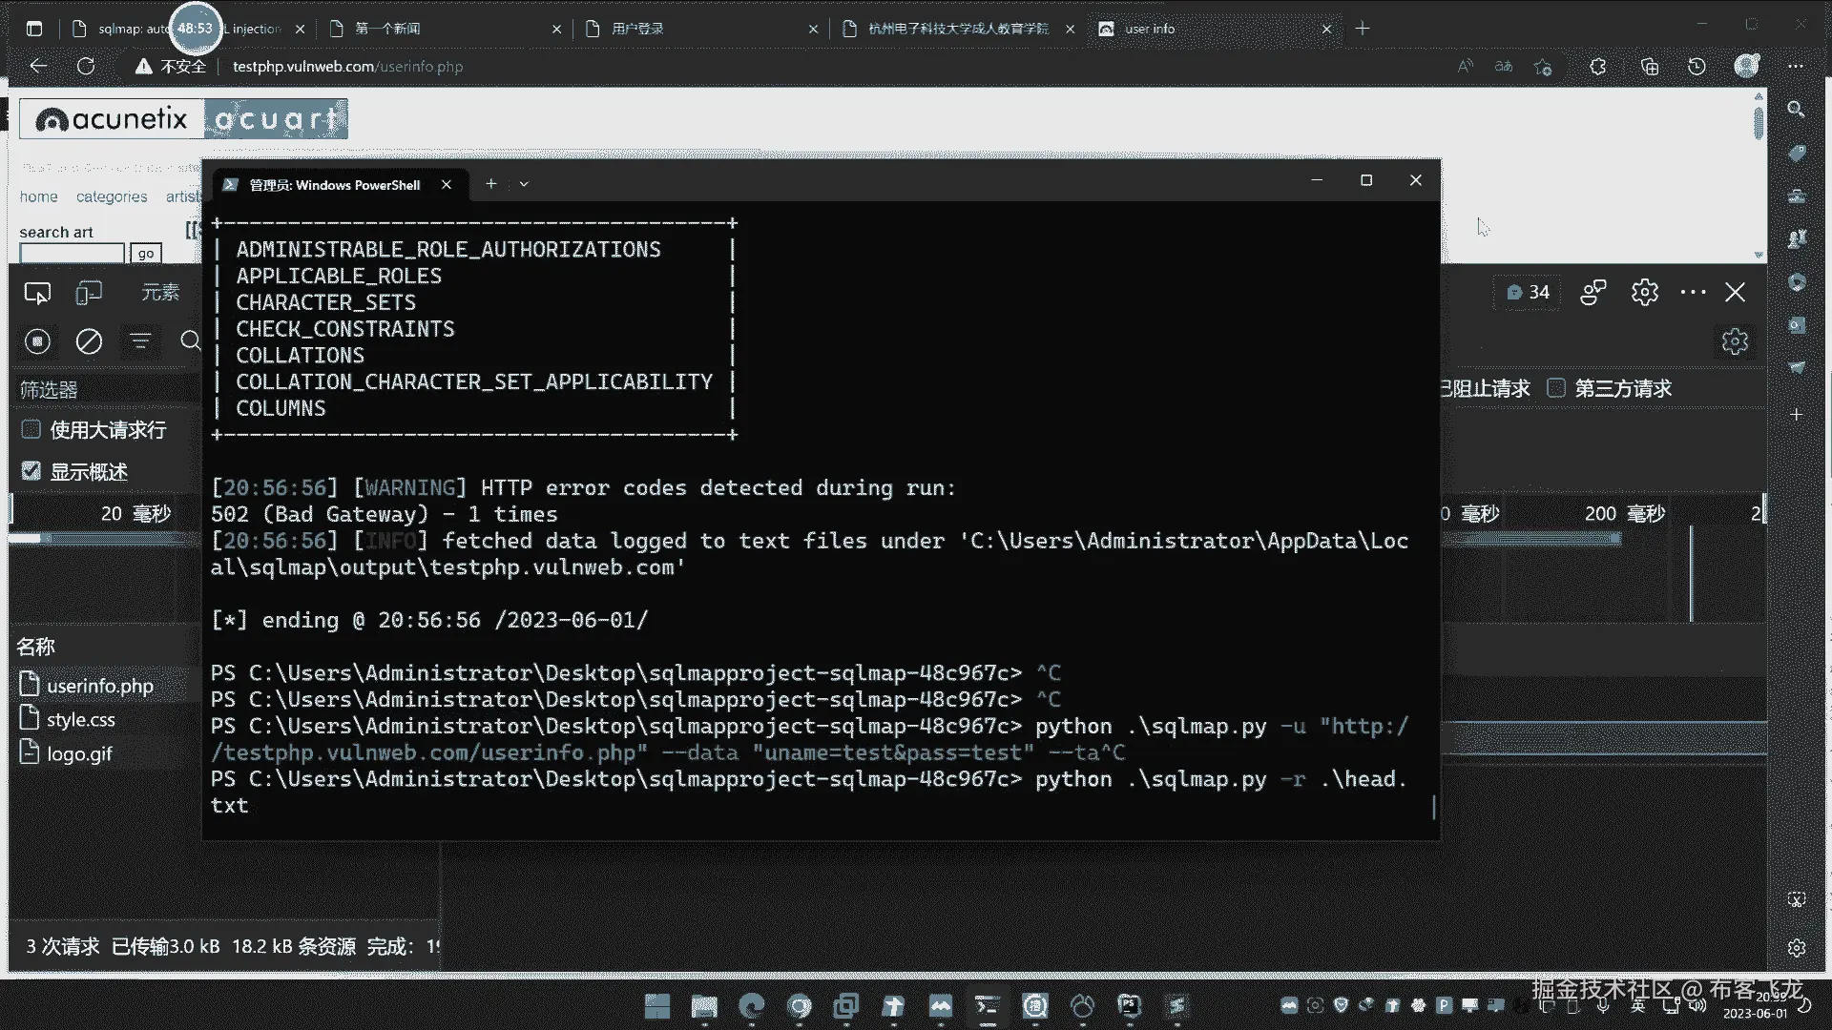Click the search art input field
Screen dimensions: 1832x1030
coord(73,254)
